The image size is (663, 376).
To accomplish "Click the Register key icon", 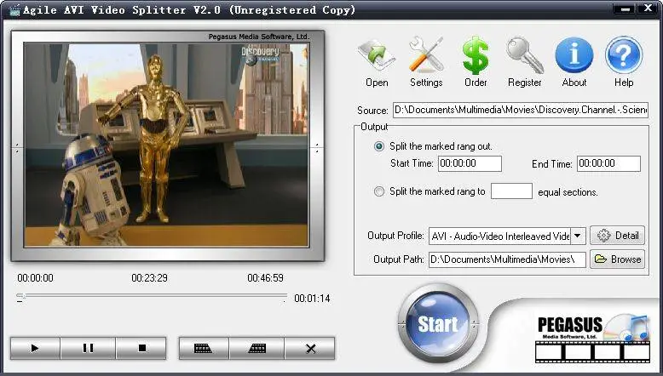I will pos(525,63).
